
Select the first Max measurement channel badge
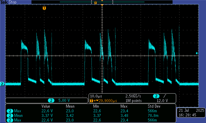point(10,111)
